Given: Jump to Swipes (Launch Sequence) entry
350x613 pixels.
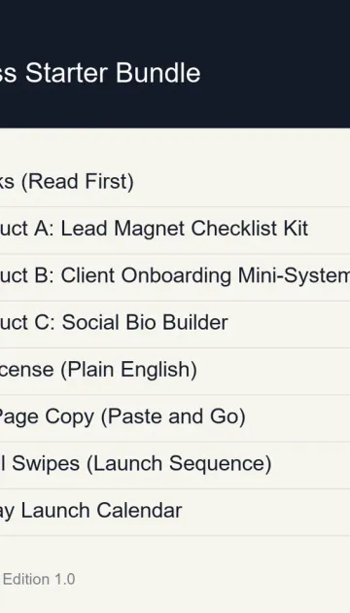Looking at the screenshot, I should tap(175, 464).
